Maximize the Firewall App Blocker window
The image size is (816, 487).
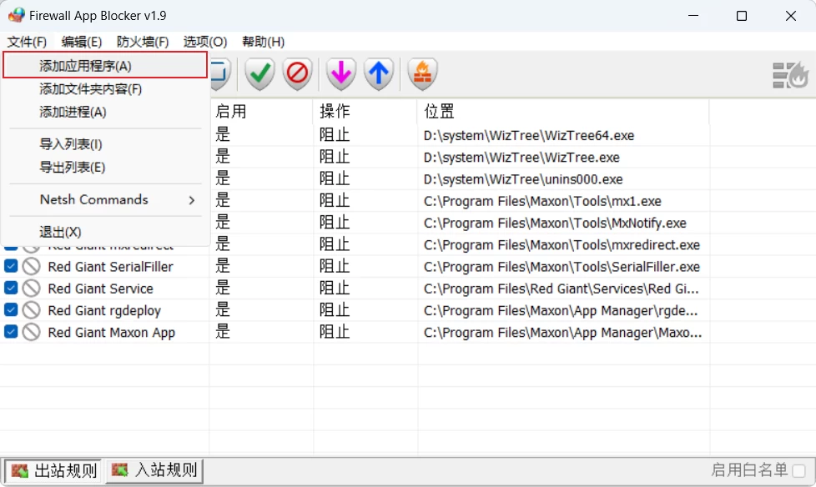tap(742, 16)
